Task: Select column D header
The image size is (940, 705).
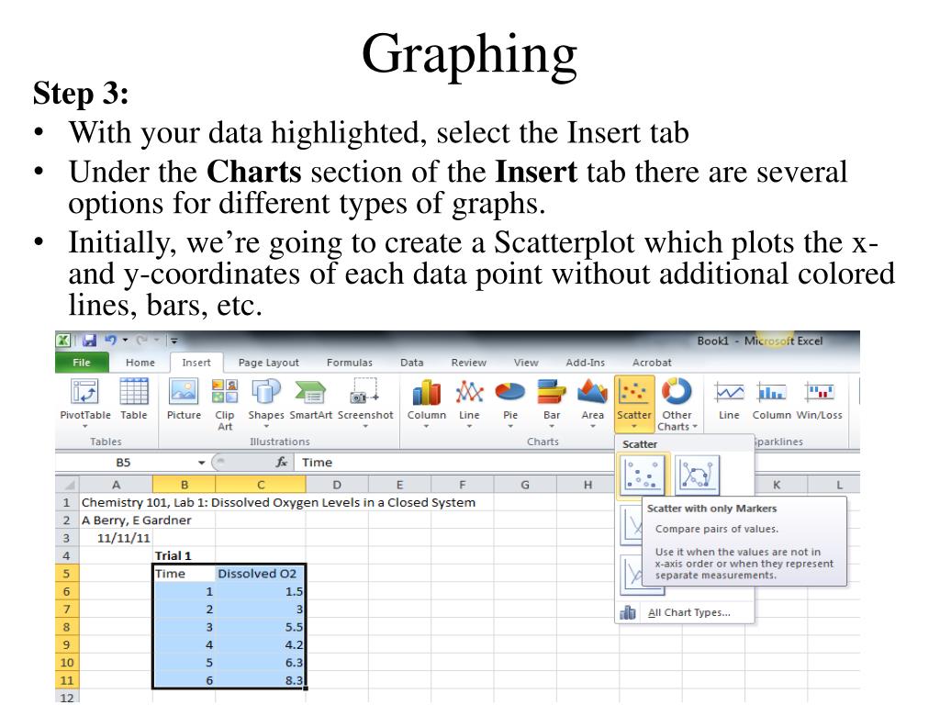Action: tap(337, 485)
